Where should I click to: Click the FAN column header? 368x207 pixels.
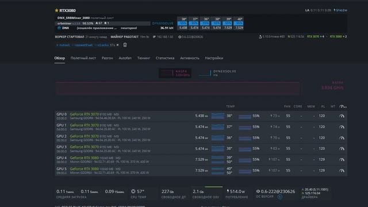click(x=287, y=106)
